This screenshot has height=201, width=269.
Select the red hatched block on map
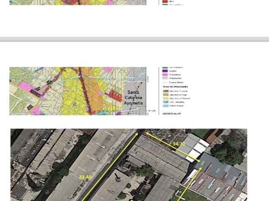[115, 96]
